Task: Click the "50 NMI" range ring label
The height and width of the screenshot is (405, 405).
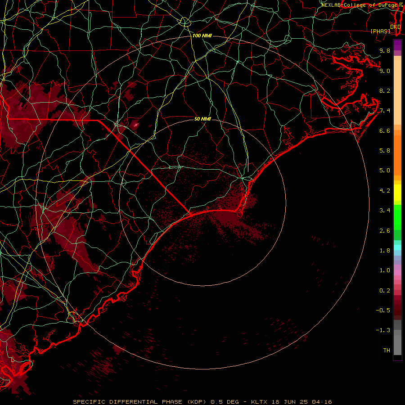Action: [x=202, y=119]
